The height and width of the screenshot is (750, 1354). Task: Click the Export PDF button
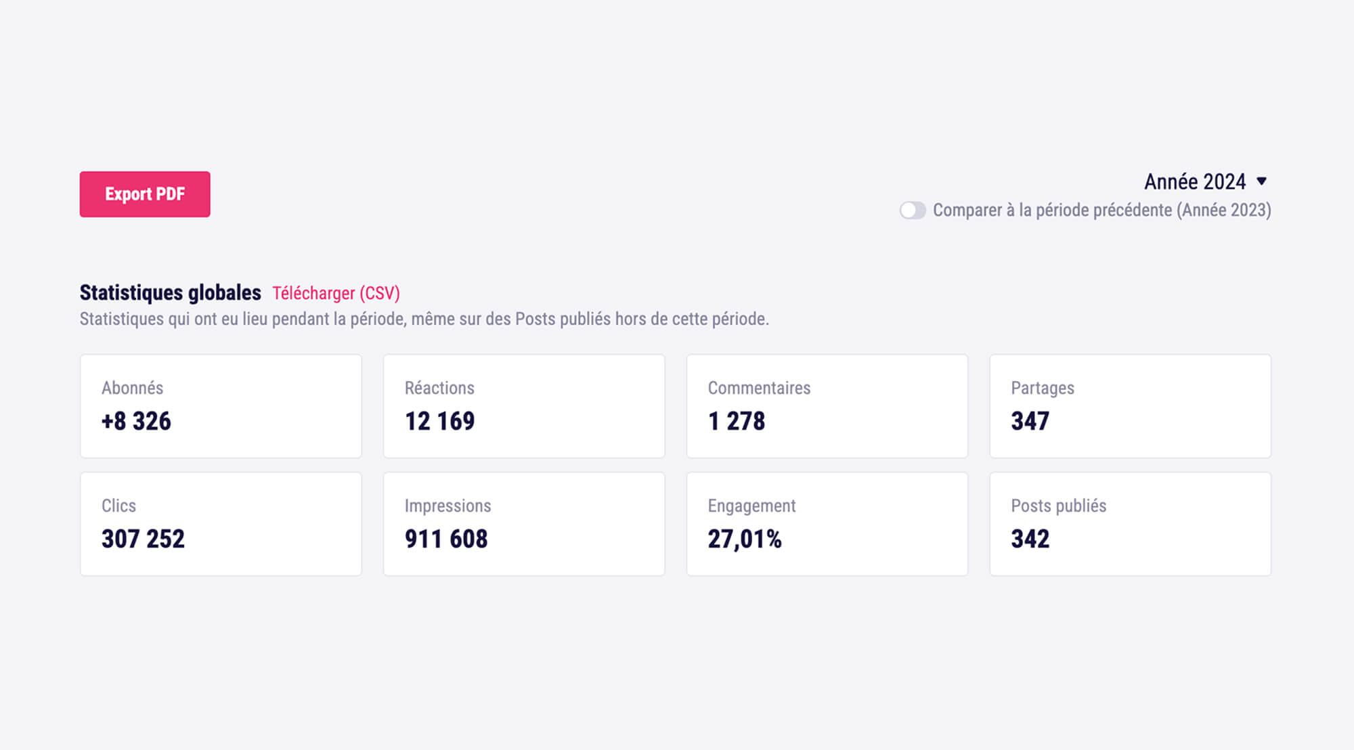click(x=145, y=194)
